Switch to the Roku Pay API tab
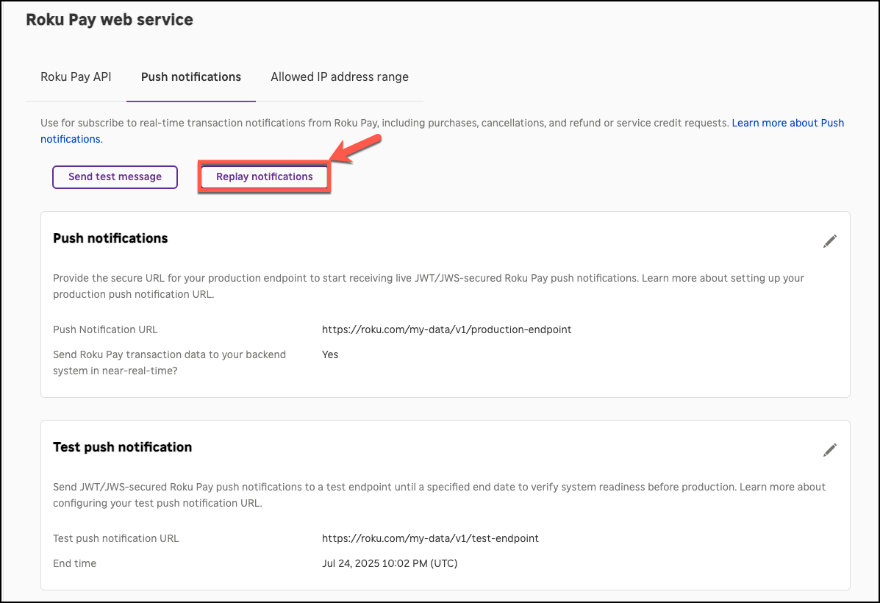 (x=75, y=76)
